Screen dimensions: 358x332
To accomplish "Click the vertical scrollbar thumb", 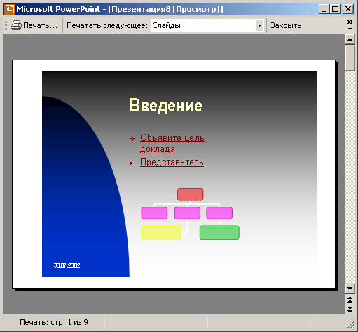I will 350,58.
